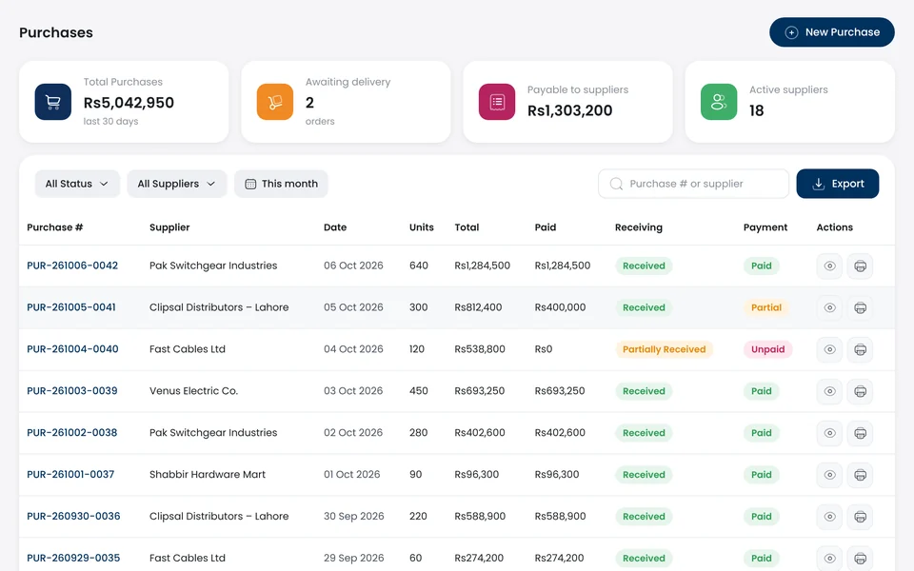Open purchase link PUR-260930-0036
Screen dimensions: 914x571
pos(73,516)
